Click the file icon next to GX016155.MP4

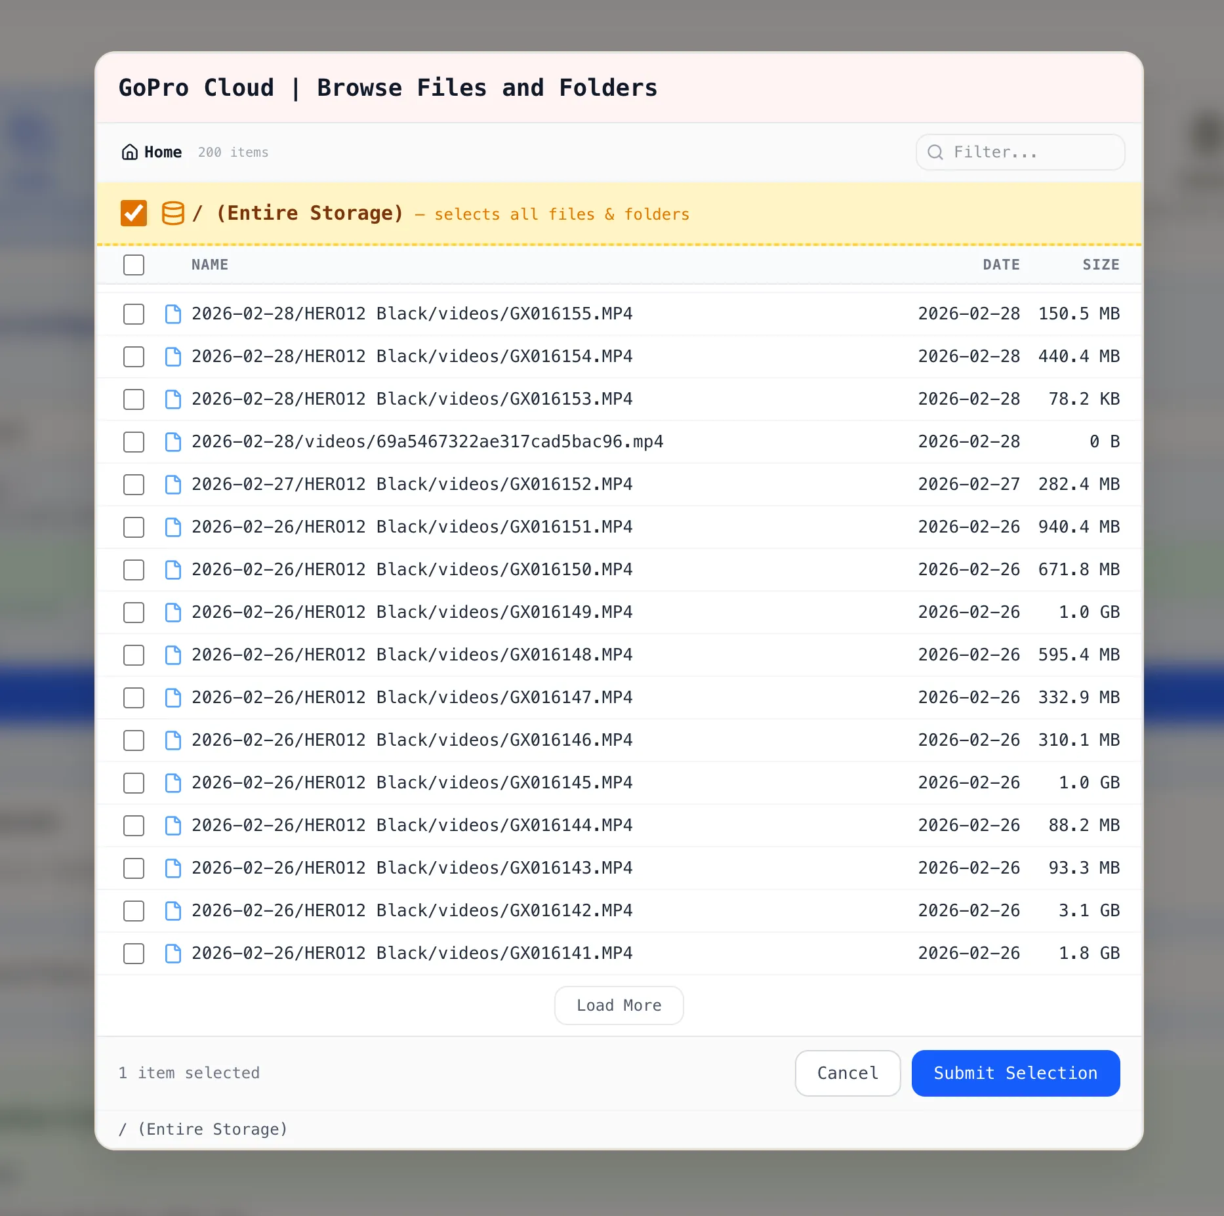(173, 314)
